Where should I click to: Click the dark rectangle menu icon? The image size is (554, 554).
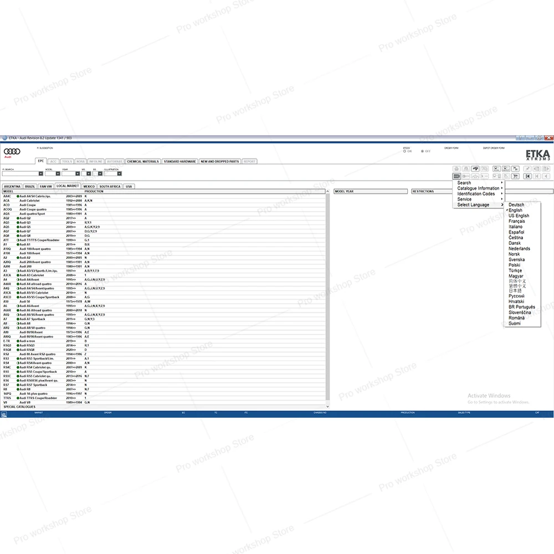click(x=456, y=176)
